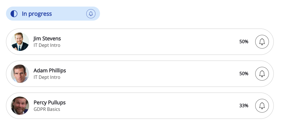The height and width of the screenshot is (122, 282).
Task: Click Jim Stevens' 50% progress value
Action: click(244, 42)
